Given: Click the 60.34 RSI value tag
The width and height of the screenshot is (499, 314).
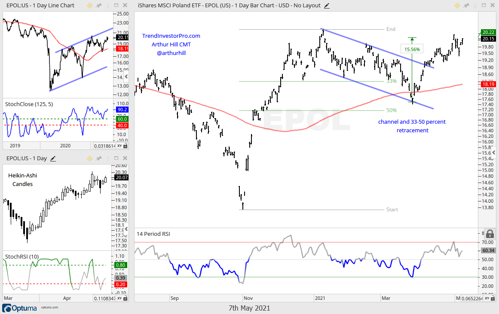Looking at the screenshot, I should coord(488,251).
